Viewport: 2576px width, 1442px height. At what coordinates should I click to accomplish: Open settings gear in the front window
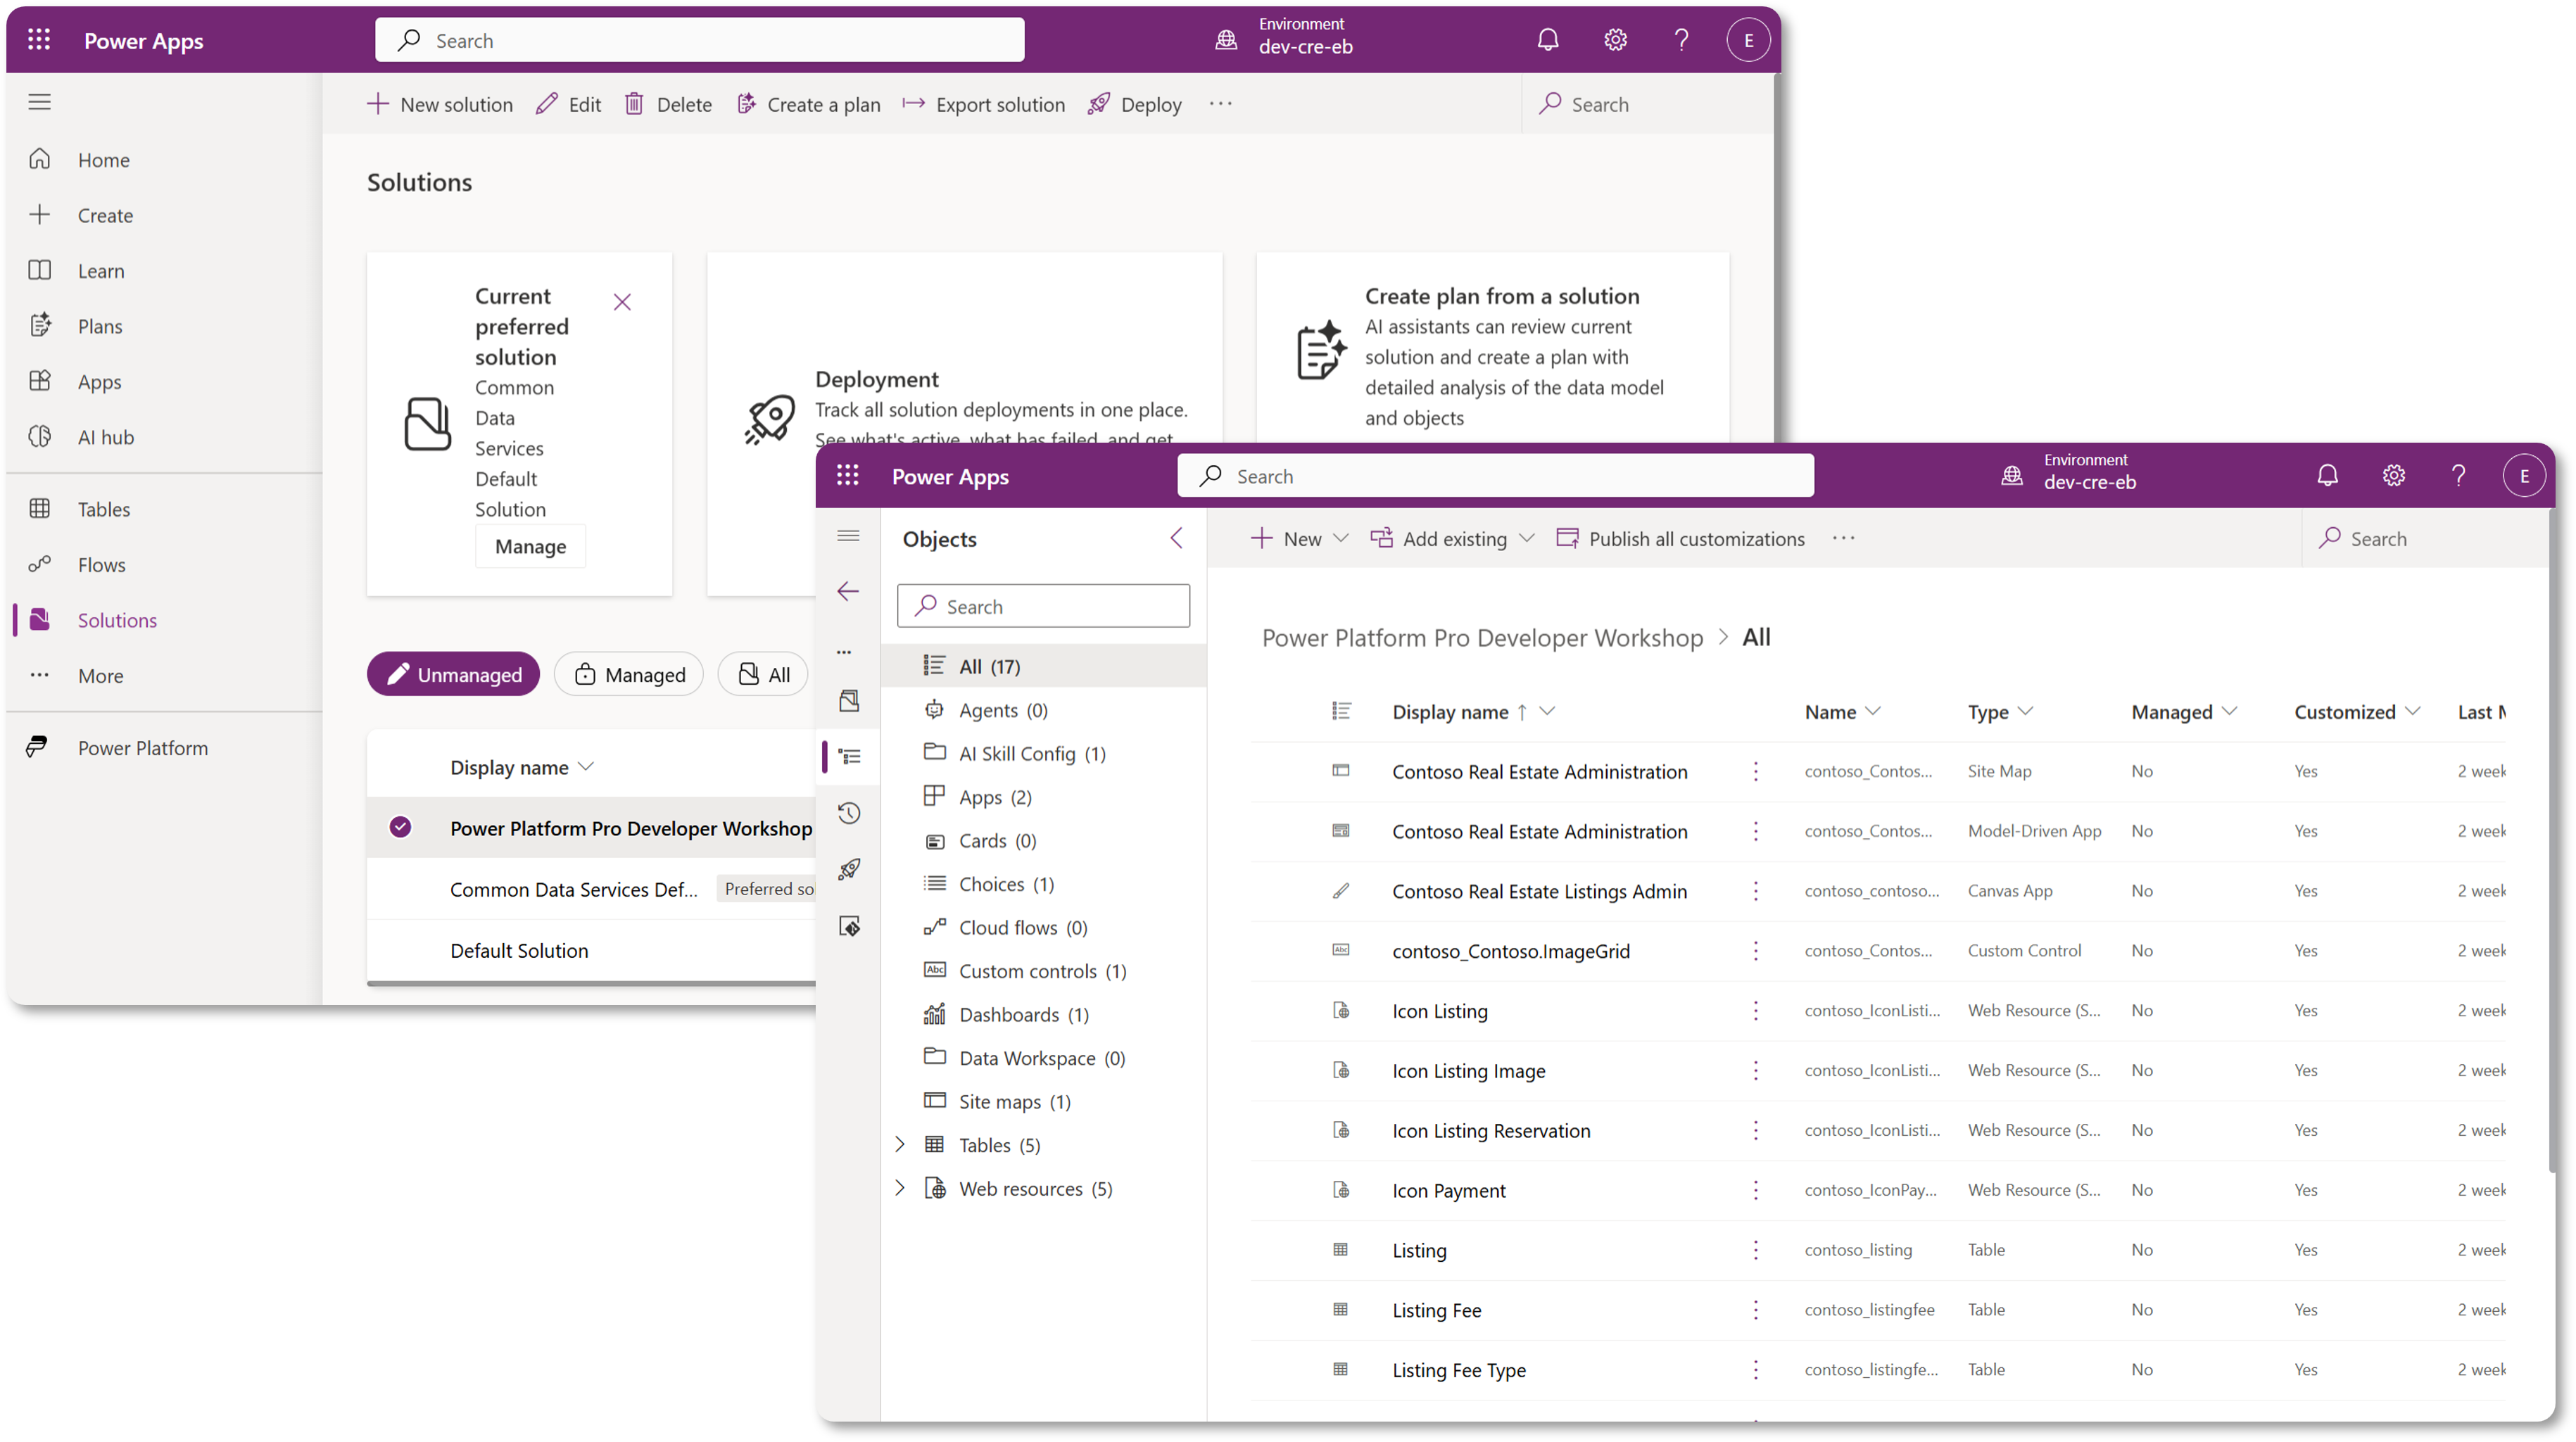coord(2393,476)
